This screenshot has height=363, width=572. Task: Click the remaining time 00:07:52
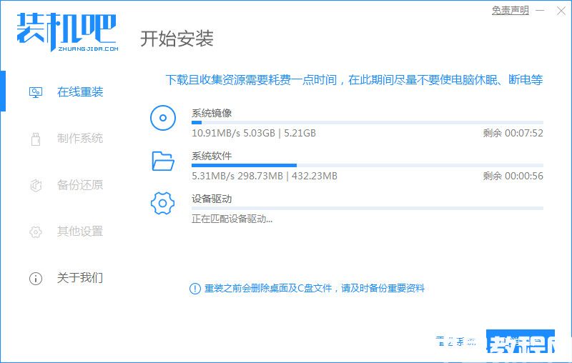coord(513,133)
